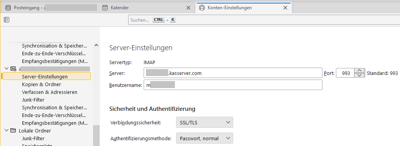
Task: Select Kopien & Ordner in sidebar
Action: point(41,84)
